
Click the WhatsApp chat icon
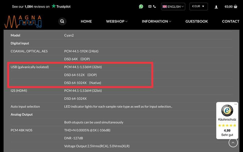pos(141,6)
